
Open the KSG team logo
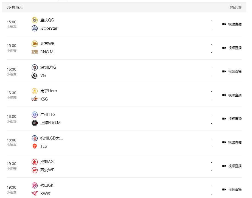[35, 99]
